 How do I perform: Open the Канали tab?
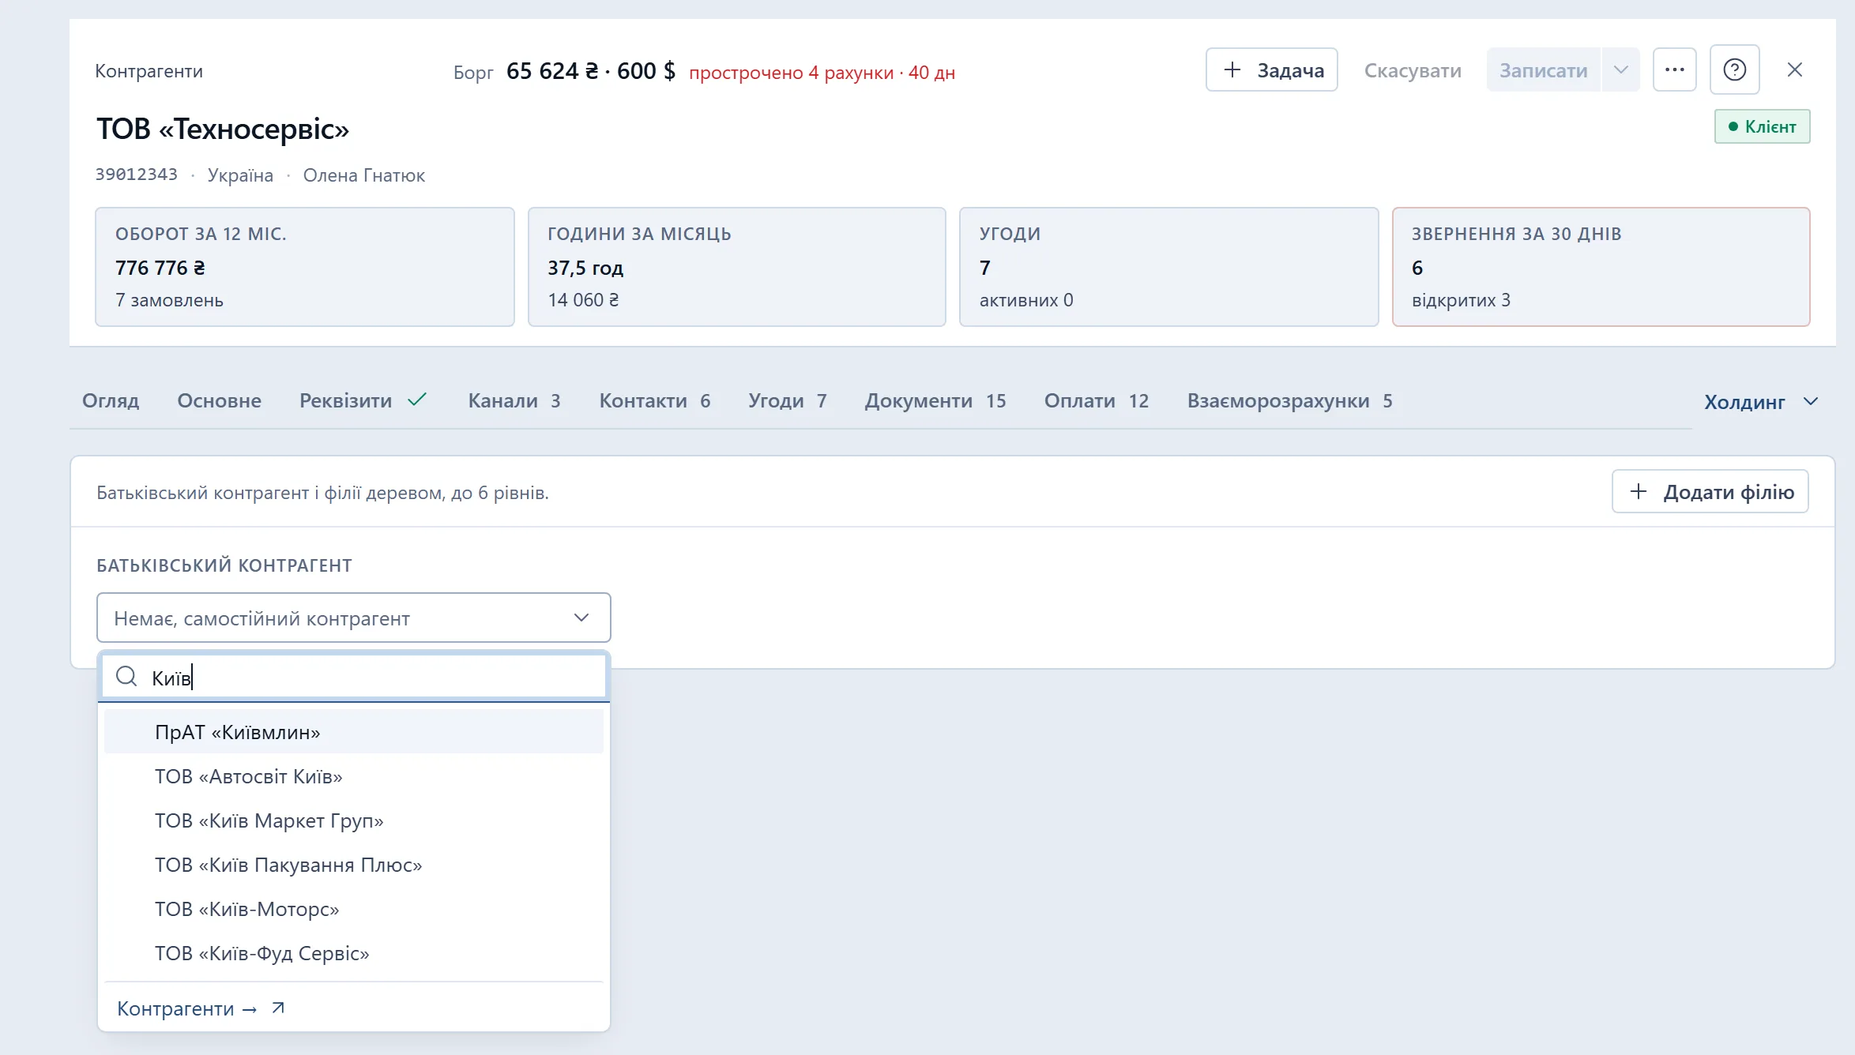tap(514, 400)
